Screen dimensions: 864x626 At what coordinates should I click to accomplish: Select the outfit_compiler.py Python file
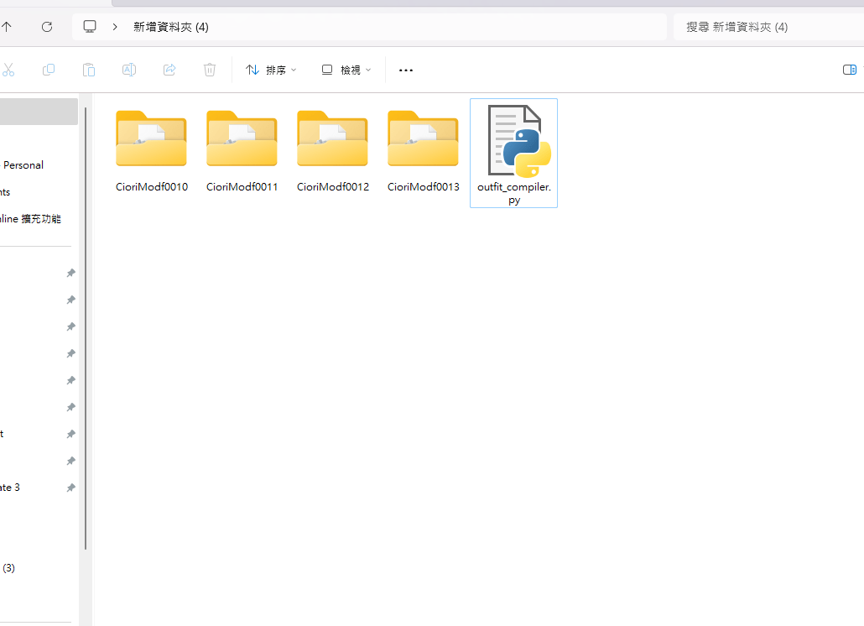click(x=513, y=154)
